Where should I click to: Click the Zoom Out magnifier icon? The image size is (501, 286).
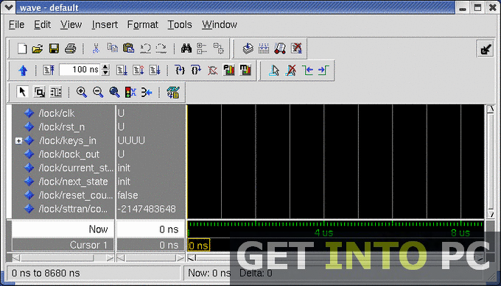(98, 92)
